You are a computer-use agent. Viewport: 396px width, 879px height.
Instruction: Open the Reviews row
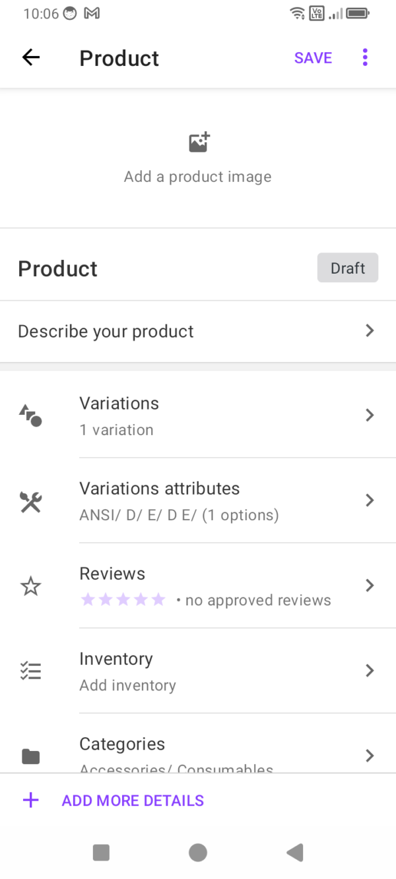tap(205, 586)
